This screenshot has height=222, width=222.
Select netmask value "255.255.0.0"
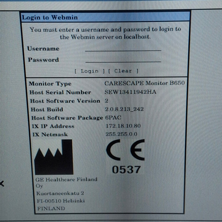[x=121, y=134]
